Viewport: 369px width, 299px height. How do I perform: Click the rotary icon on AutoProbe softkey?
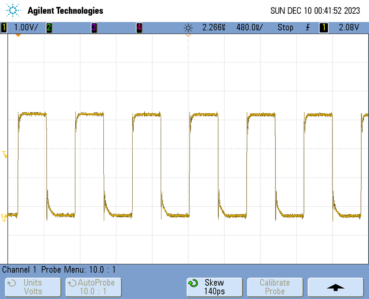72,283
